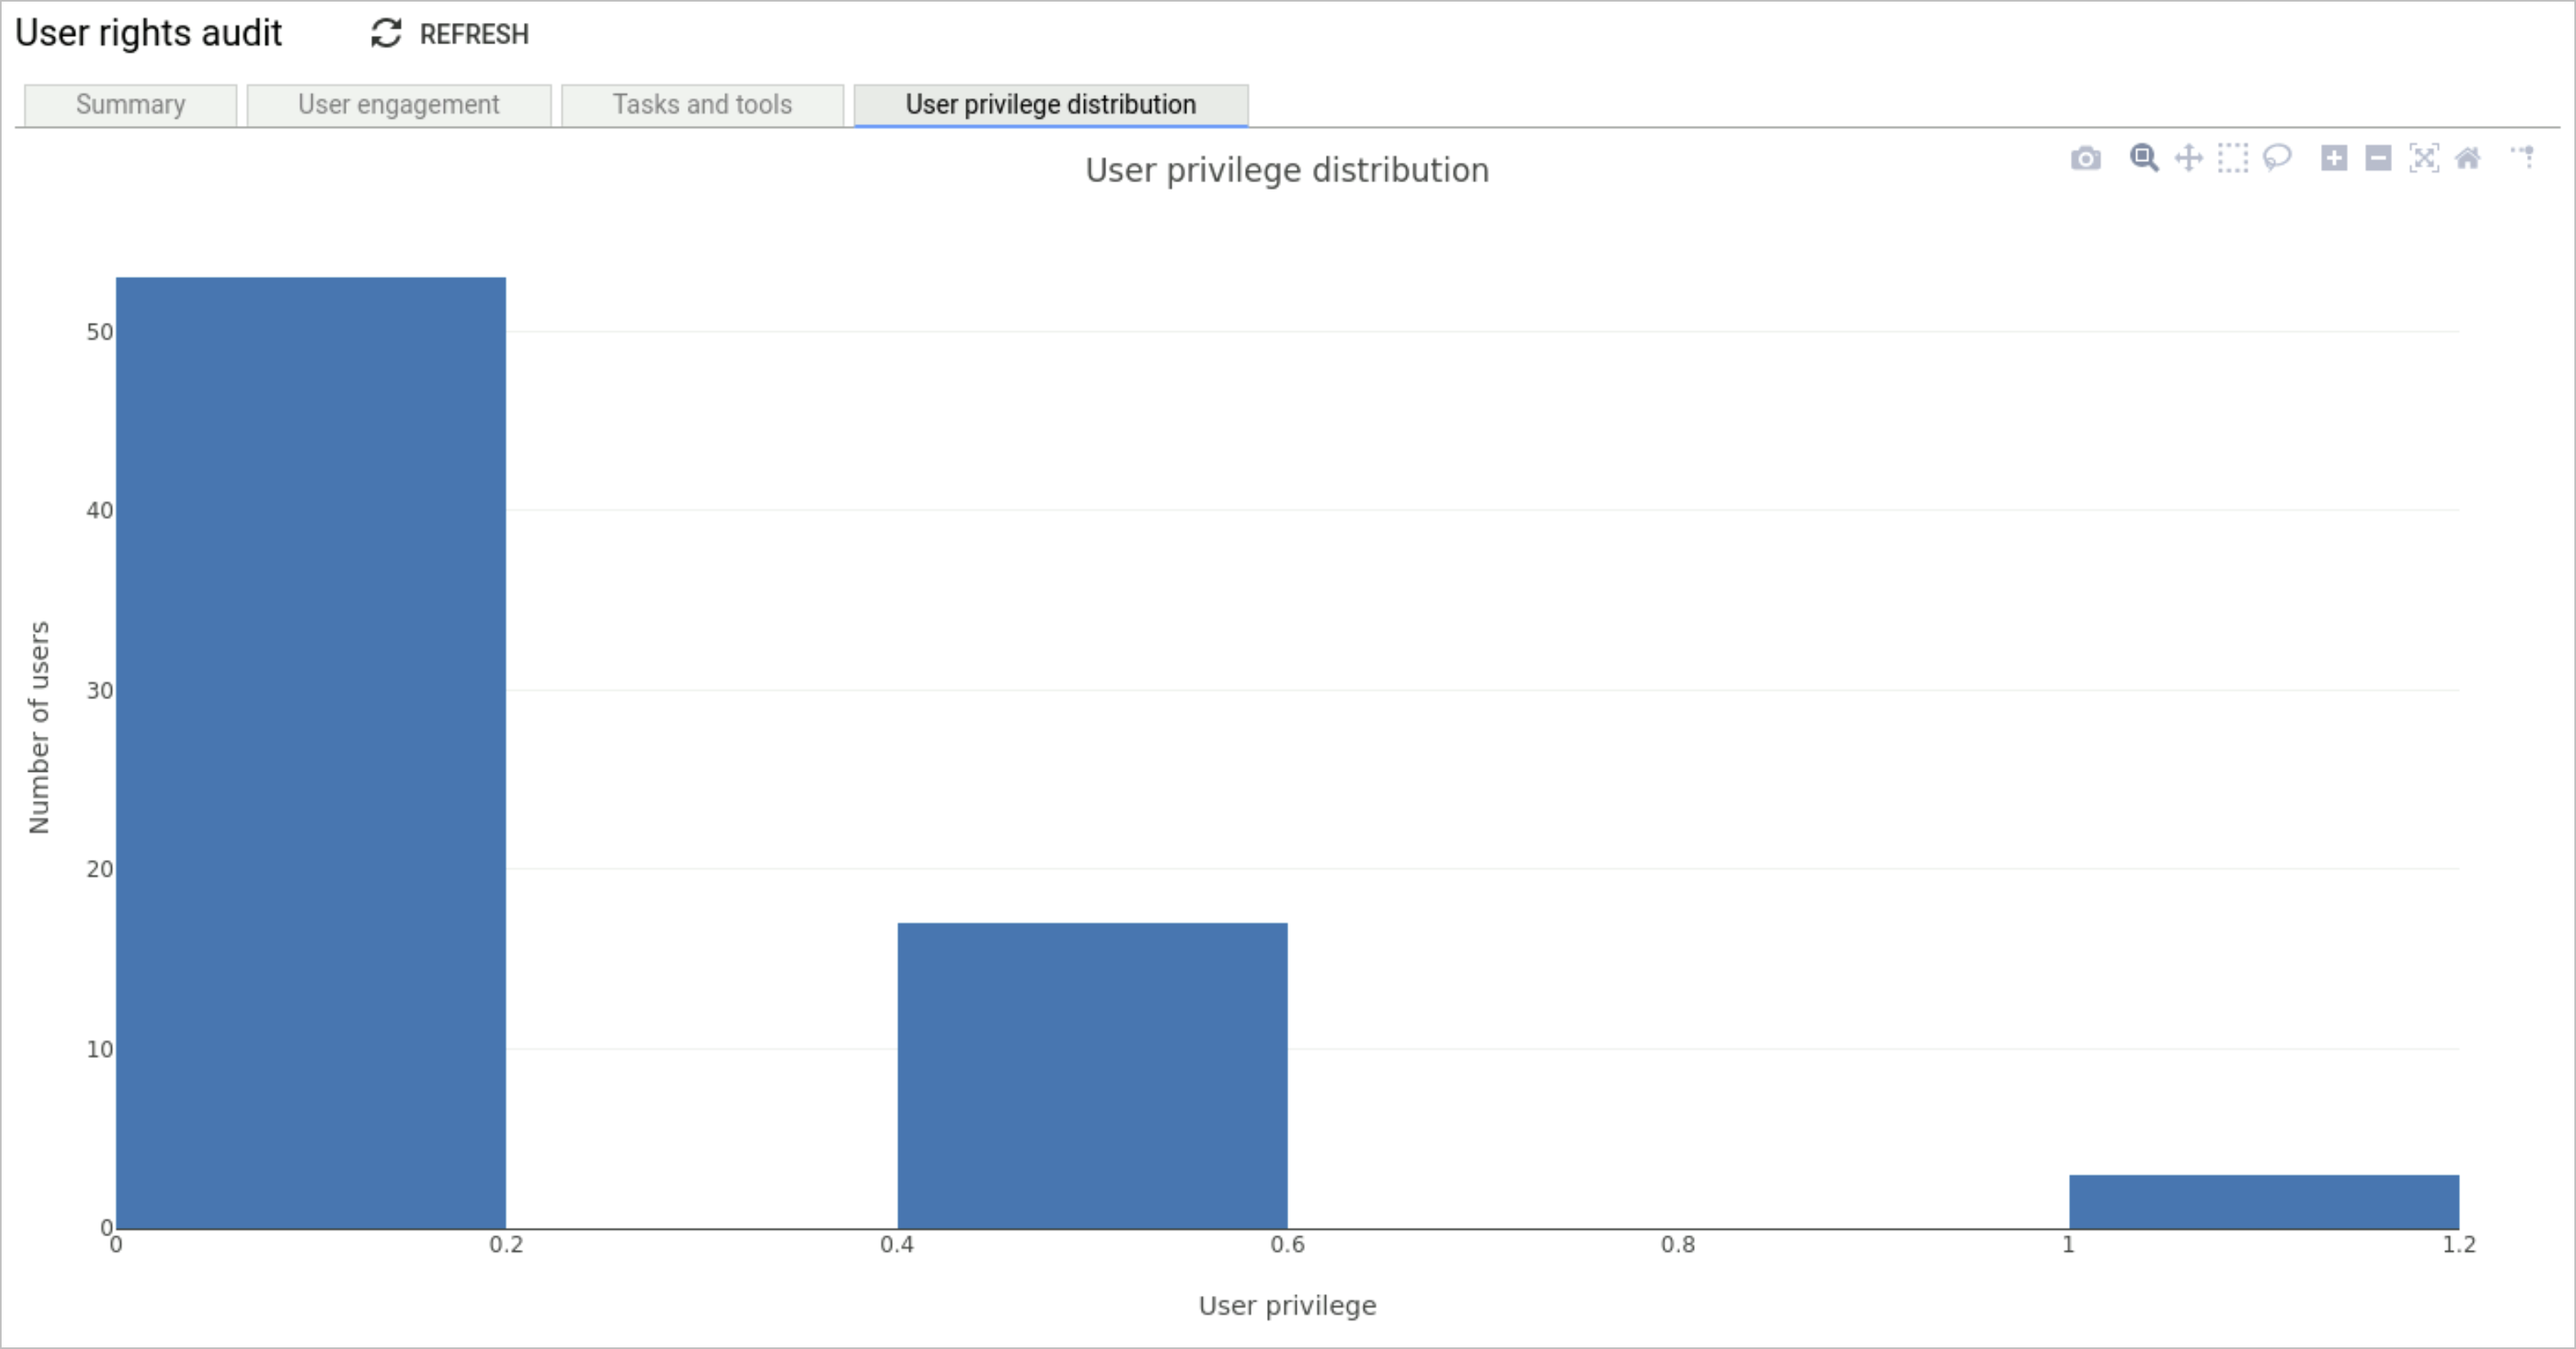Open the Tasks and tools tab
Image resolution: width=2576 pixels, height=1349 pixels.
click(702, 104)
